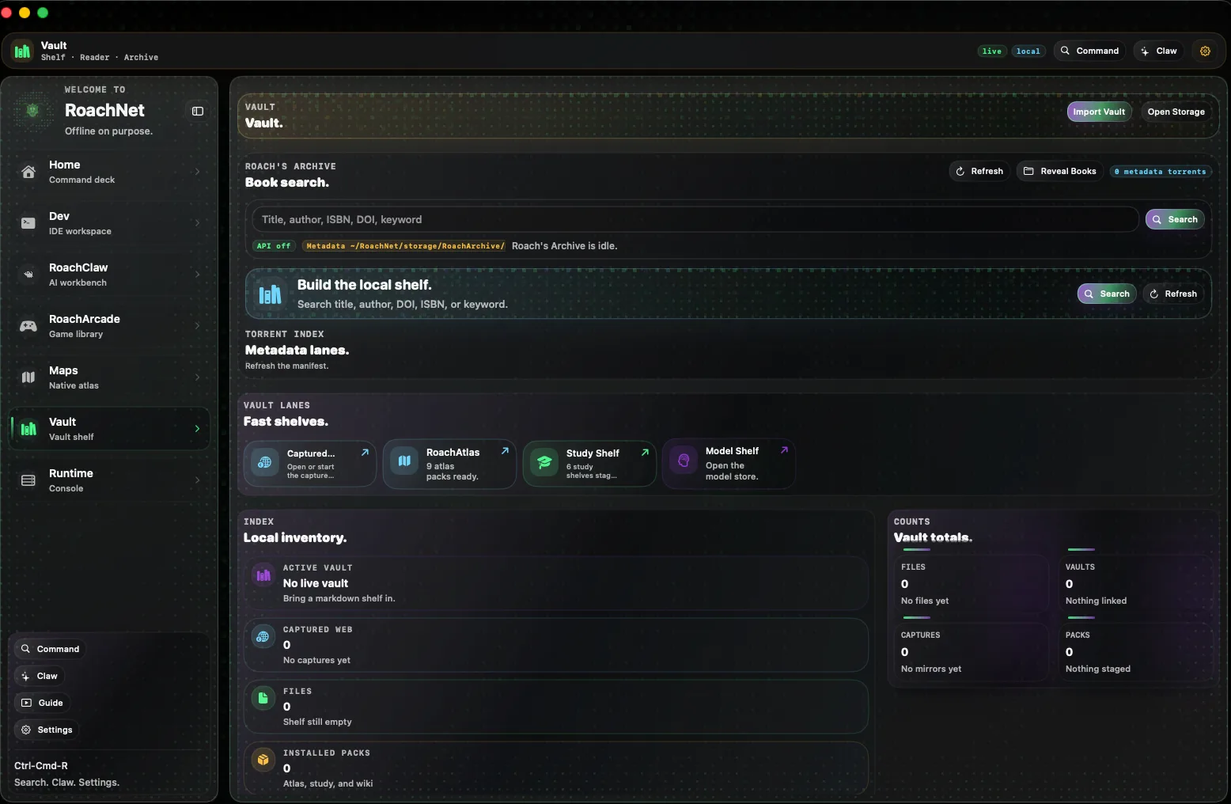Screen dimensions: 1231x804
Task: Click the Runtime console icon
Action: click(28, 480)
